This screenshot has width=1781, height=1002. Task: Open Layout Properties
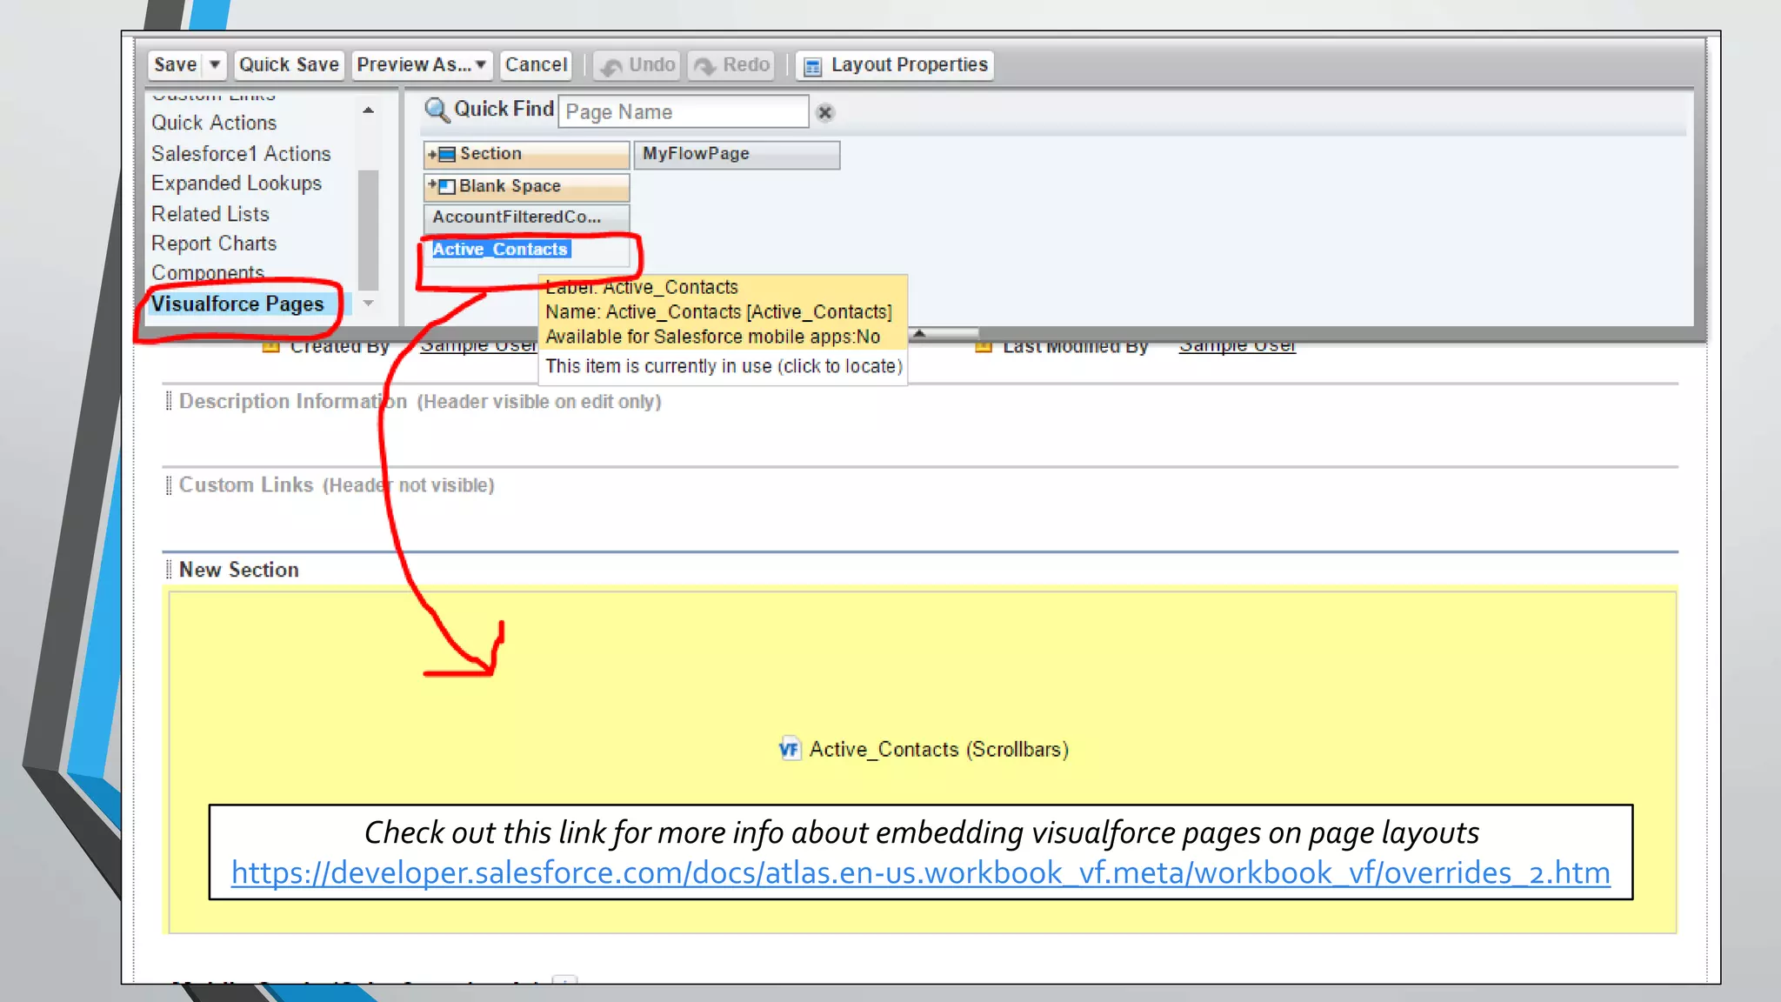(x=895, y=65)
